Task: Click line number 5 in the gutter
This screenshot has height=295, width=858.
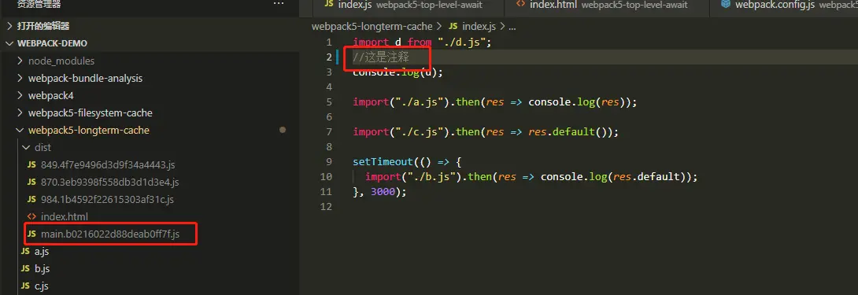Action: click(x=328, y=102)
